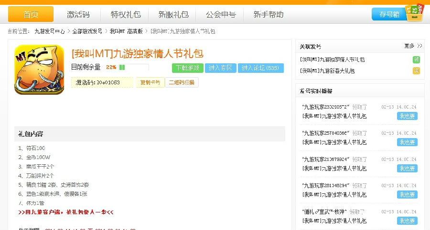Screen dimensions: 430x230
Task: Open the 首页 home tab
Action: [x=31, y=14]
